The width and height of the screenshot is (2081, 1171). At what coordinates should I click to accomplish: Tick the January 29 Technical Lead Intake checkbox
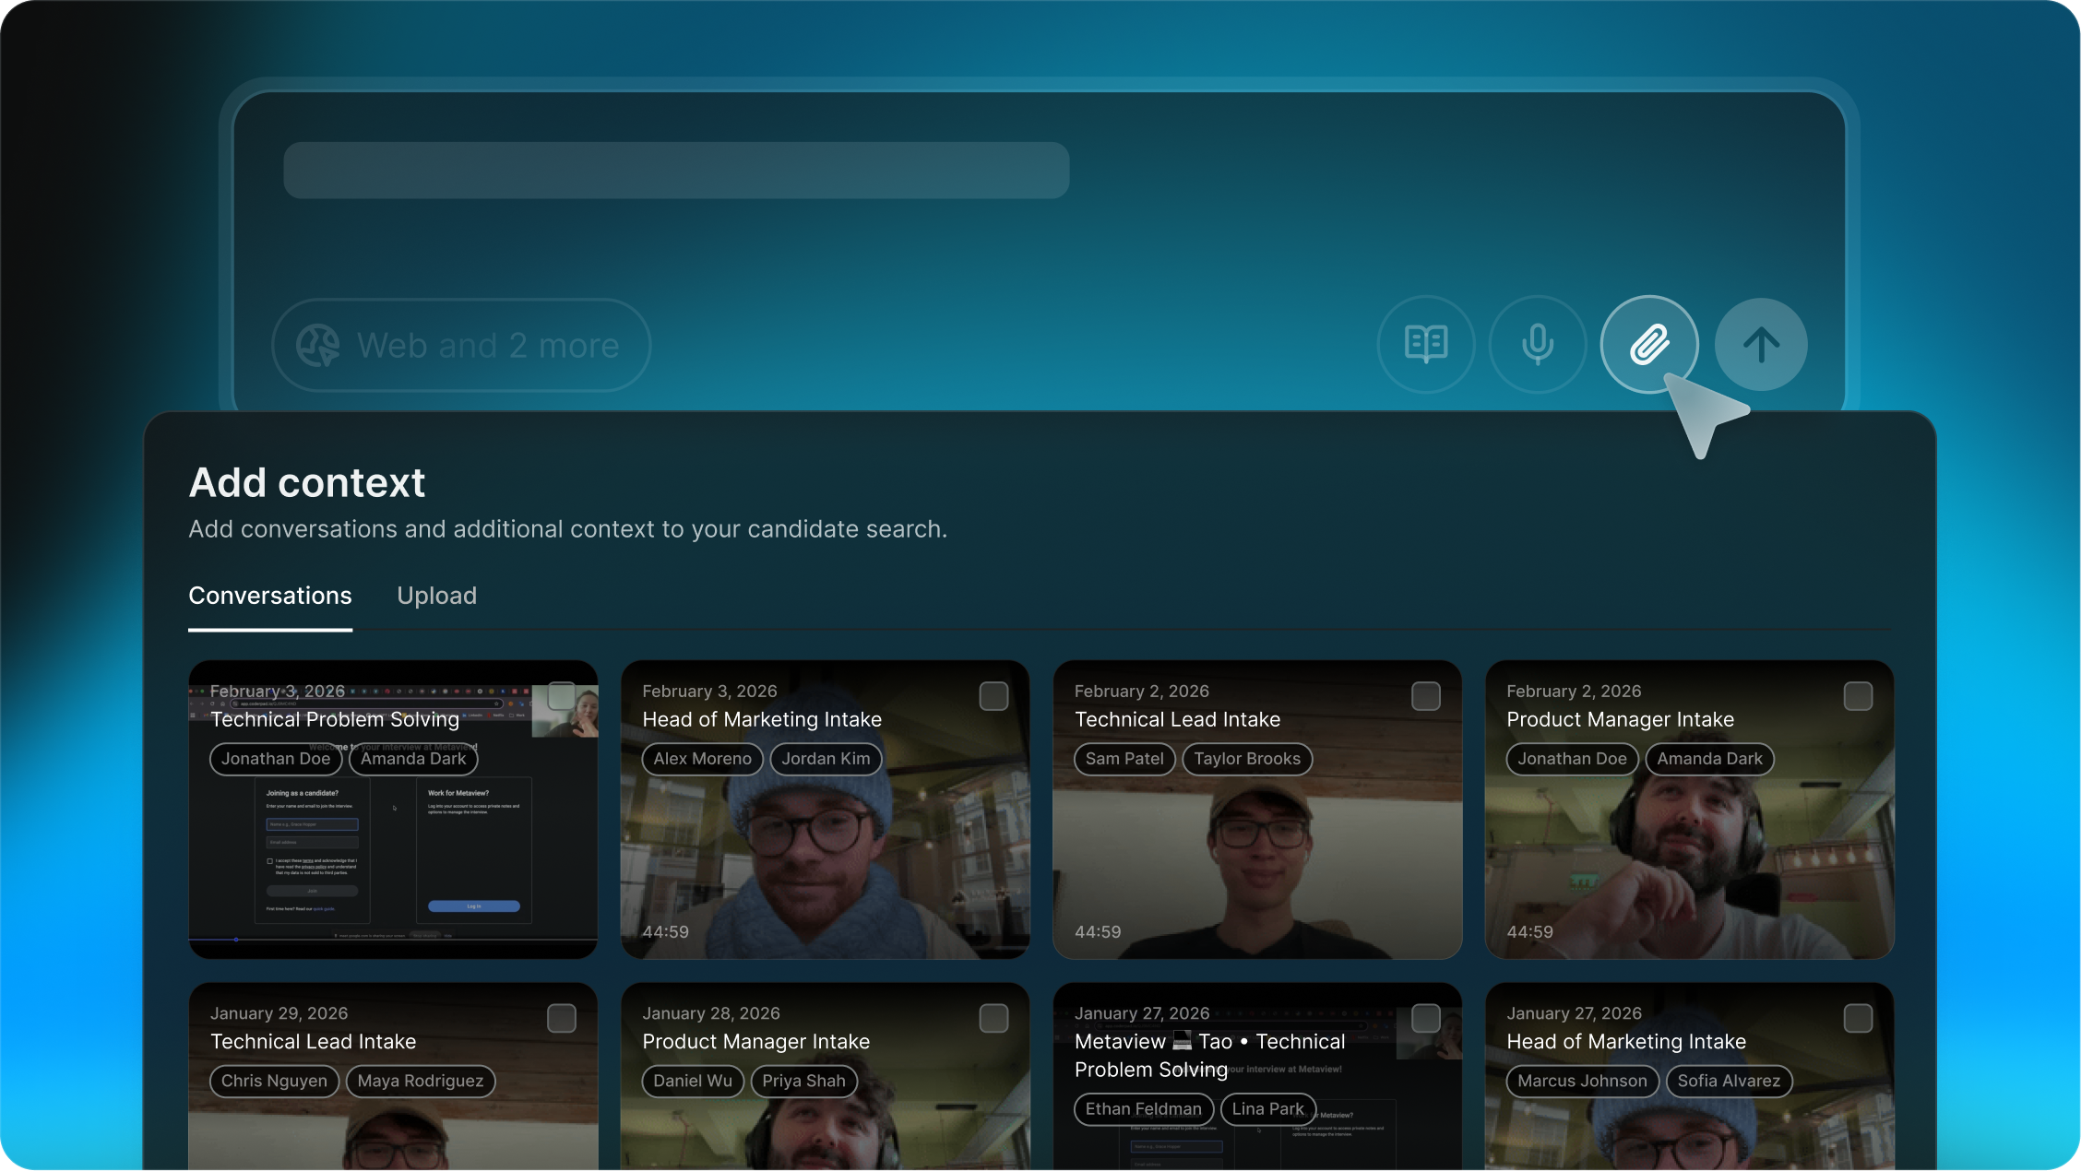tap(561, 1018)
